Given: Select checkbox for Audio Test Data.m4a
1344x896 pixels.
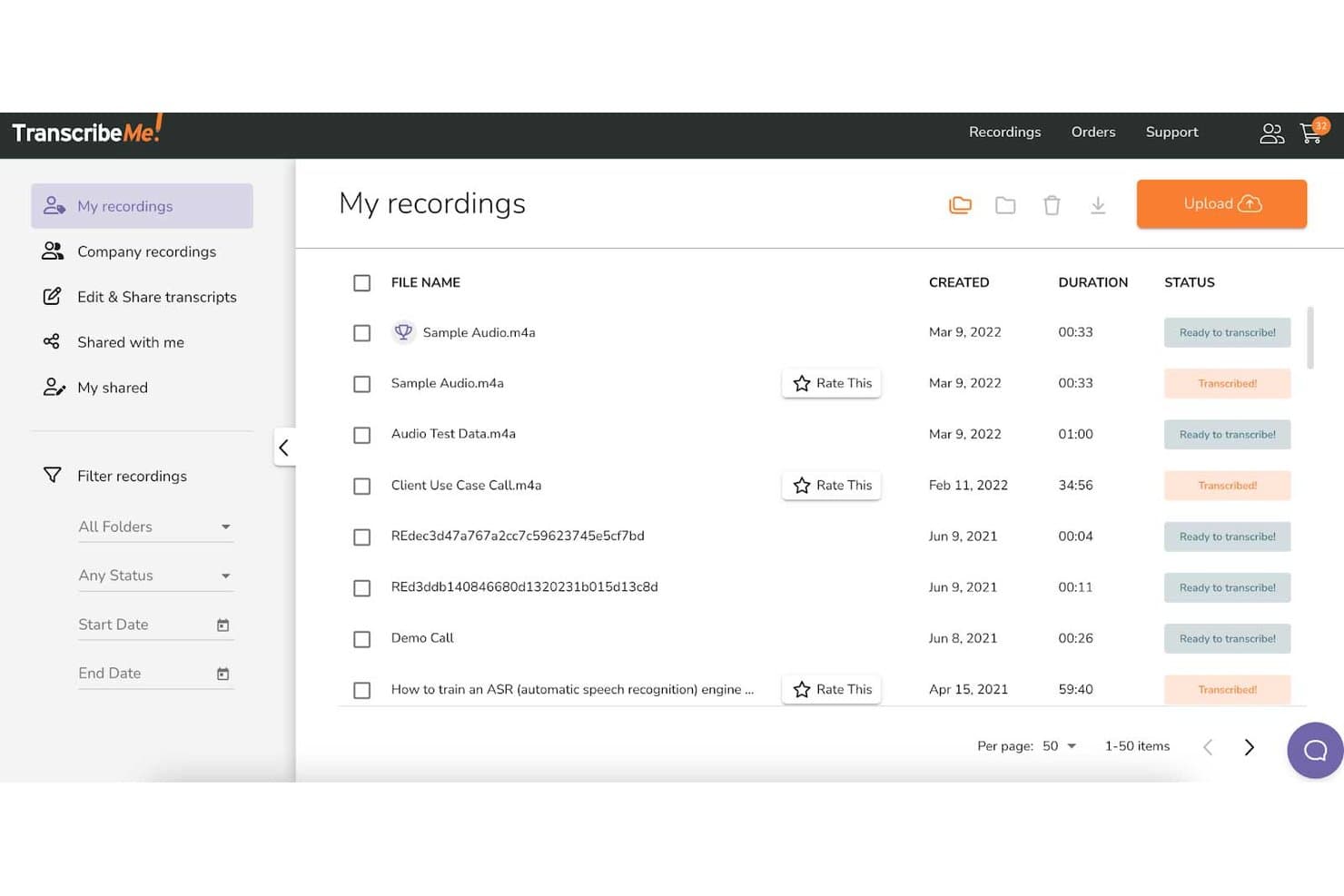Looking at the screenshot, I should click(x=361, y=435).
